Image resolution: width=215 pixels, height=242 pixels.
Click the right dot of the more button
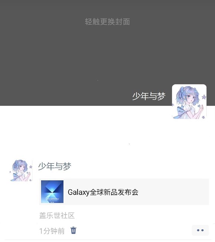coord(202,230)
